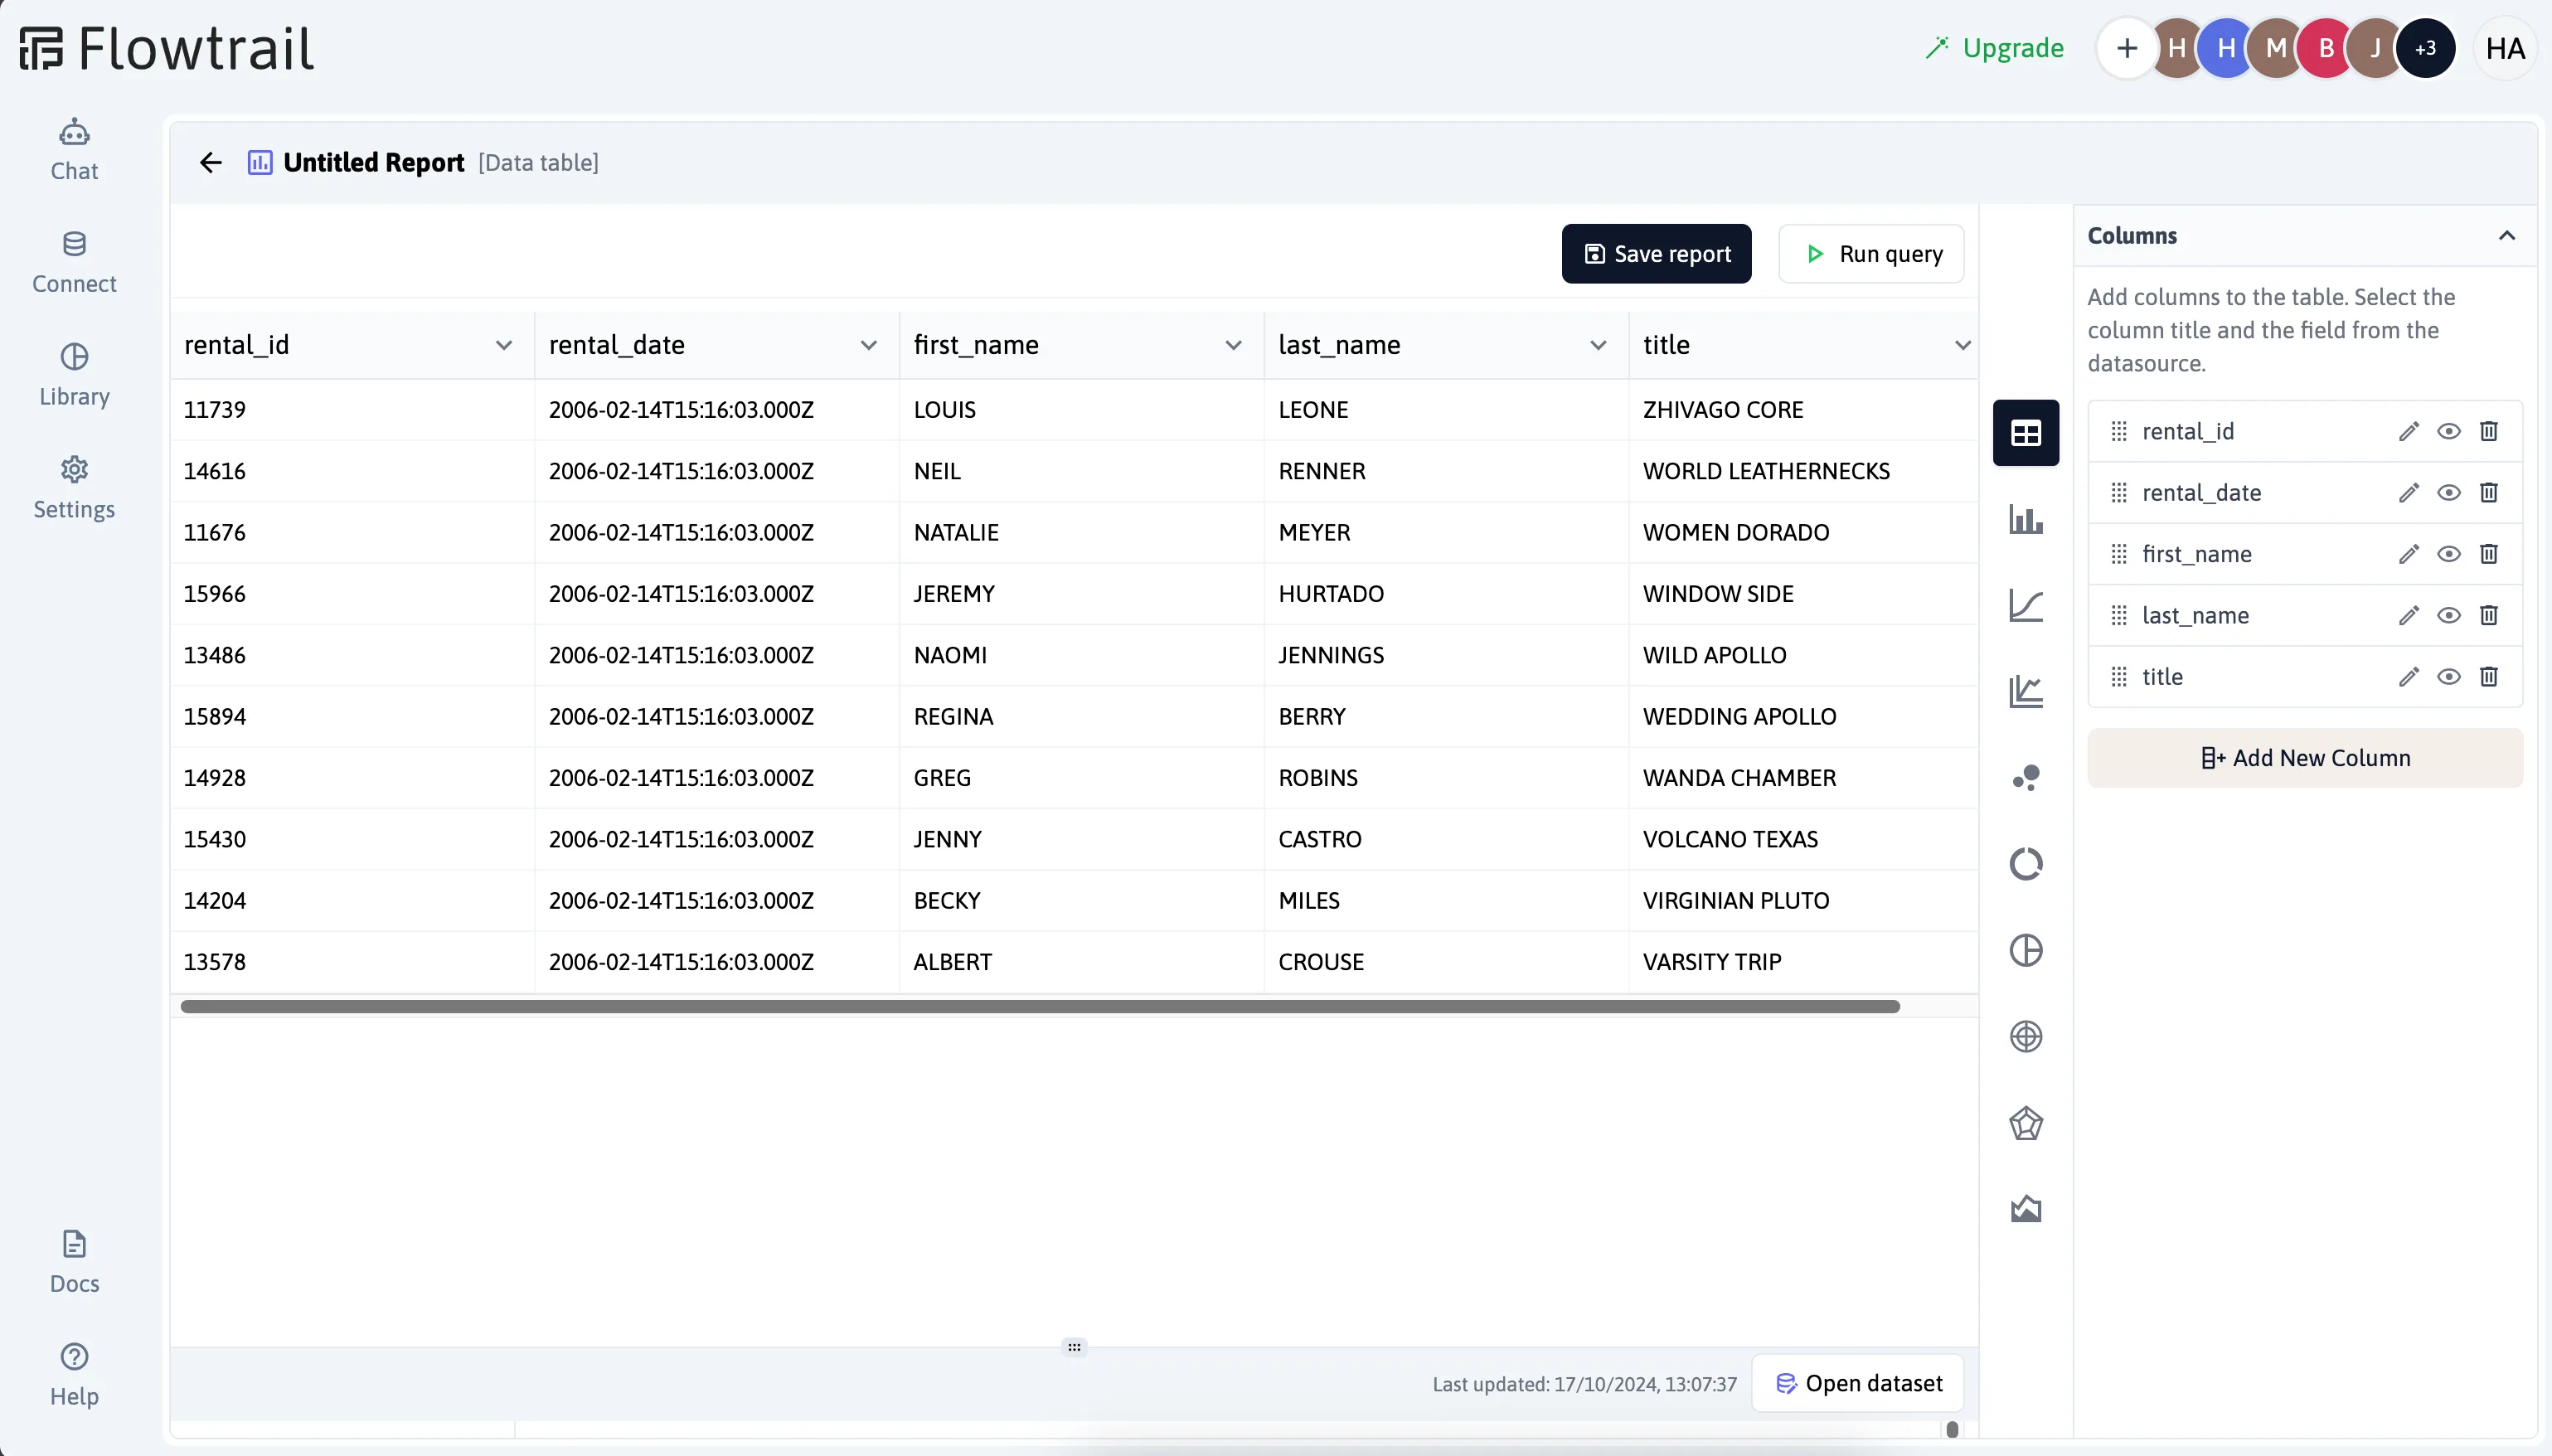Viewport: 2552px width, 1456px height.
Task: Expand the Columns panel chevron
Action: point(2508,235)
